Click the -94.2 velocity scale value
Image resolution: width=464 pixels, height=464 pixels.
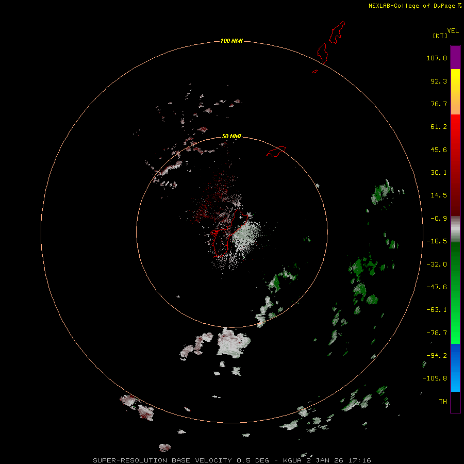pyautogui.click(x=437, y=356)
